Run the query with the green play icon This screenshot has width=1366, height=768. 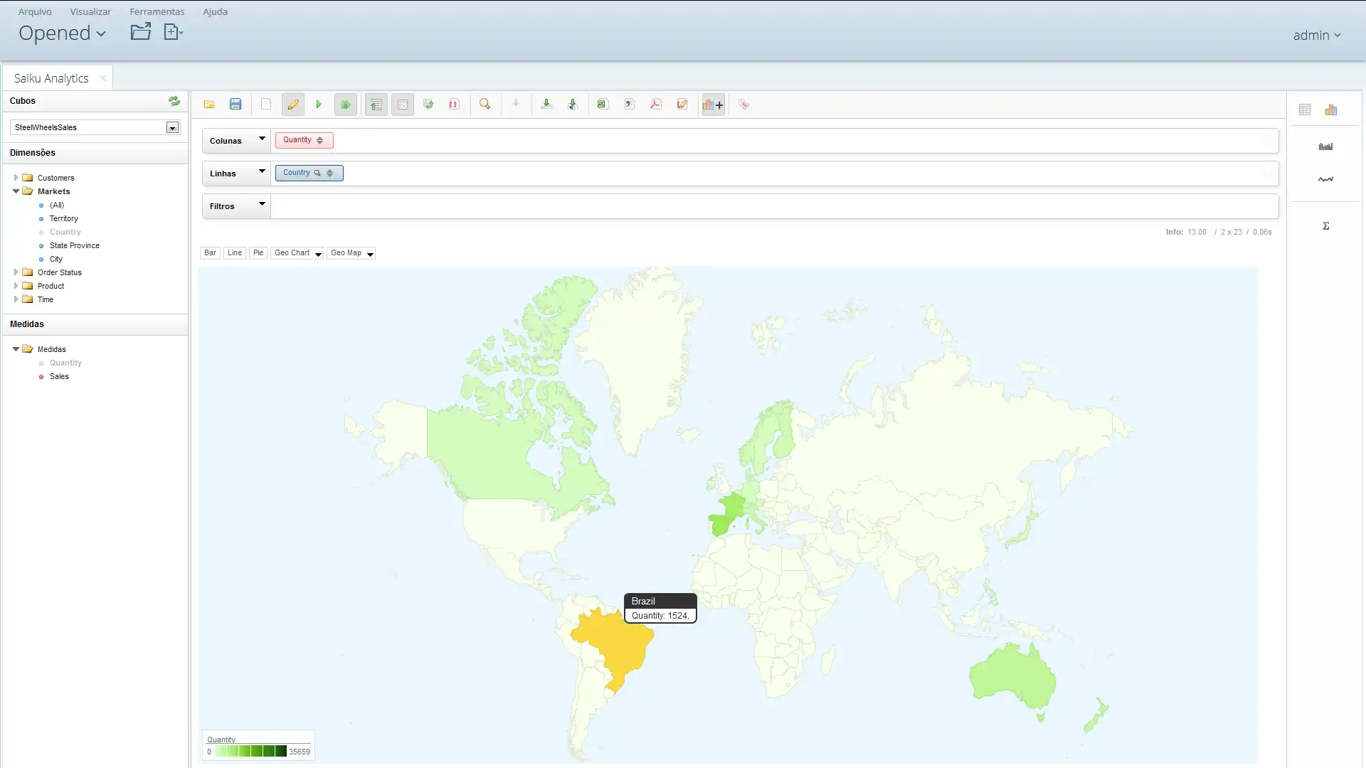[x=319, y=105]
